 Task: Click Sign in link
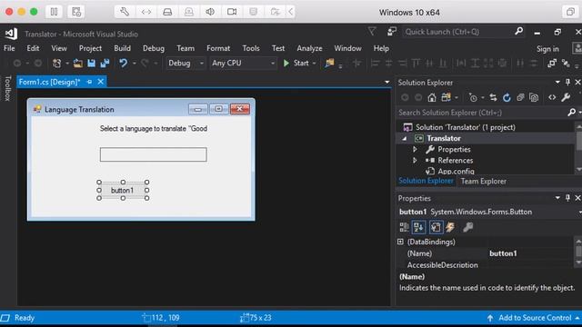547,49
